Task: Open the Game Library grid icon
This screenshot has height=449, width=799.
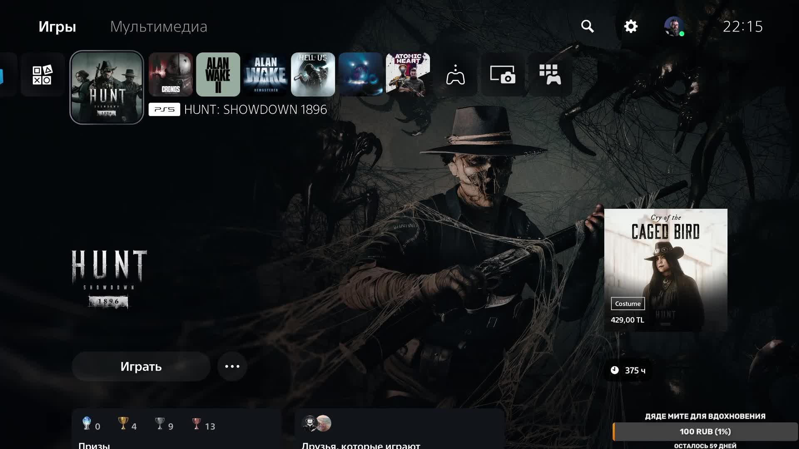Action: pyautogui.click(x=550, y=75)
